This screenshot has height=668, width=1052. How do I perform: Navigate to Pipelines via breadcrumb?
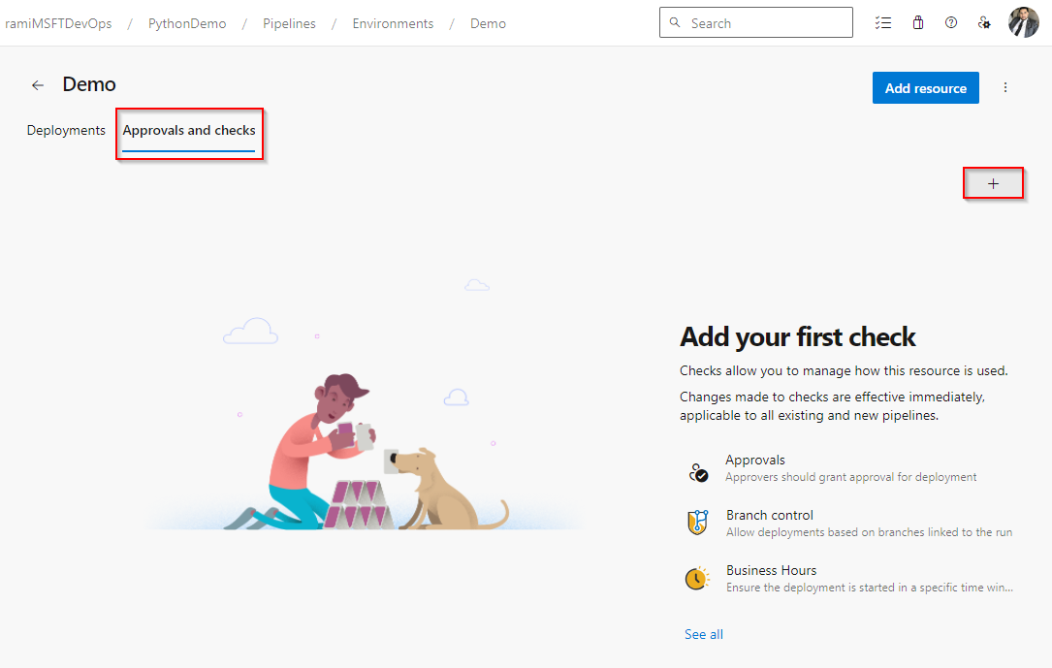289,22
